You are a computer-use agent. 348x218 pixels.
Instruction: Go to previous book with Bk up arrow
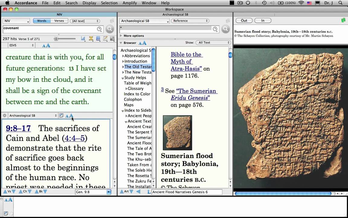tap(37, 192)
